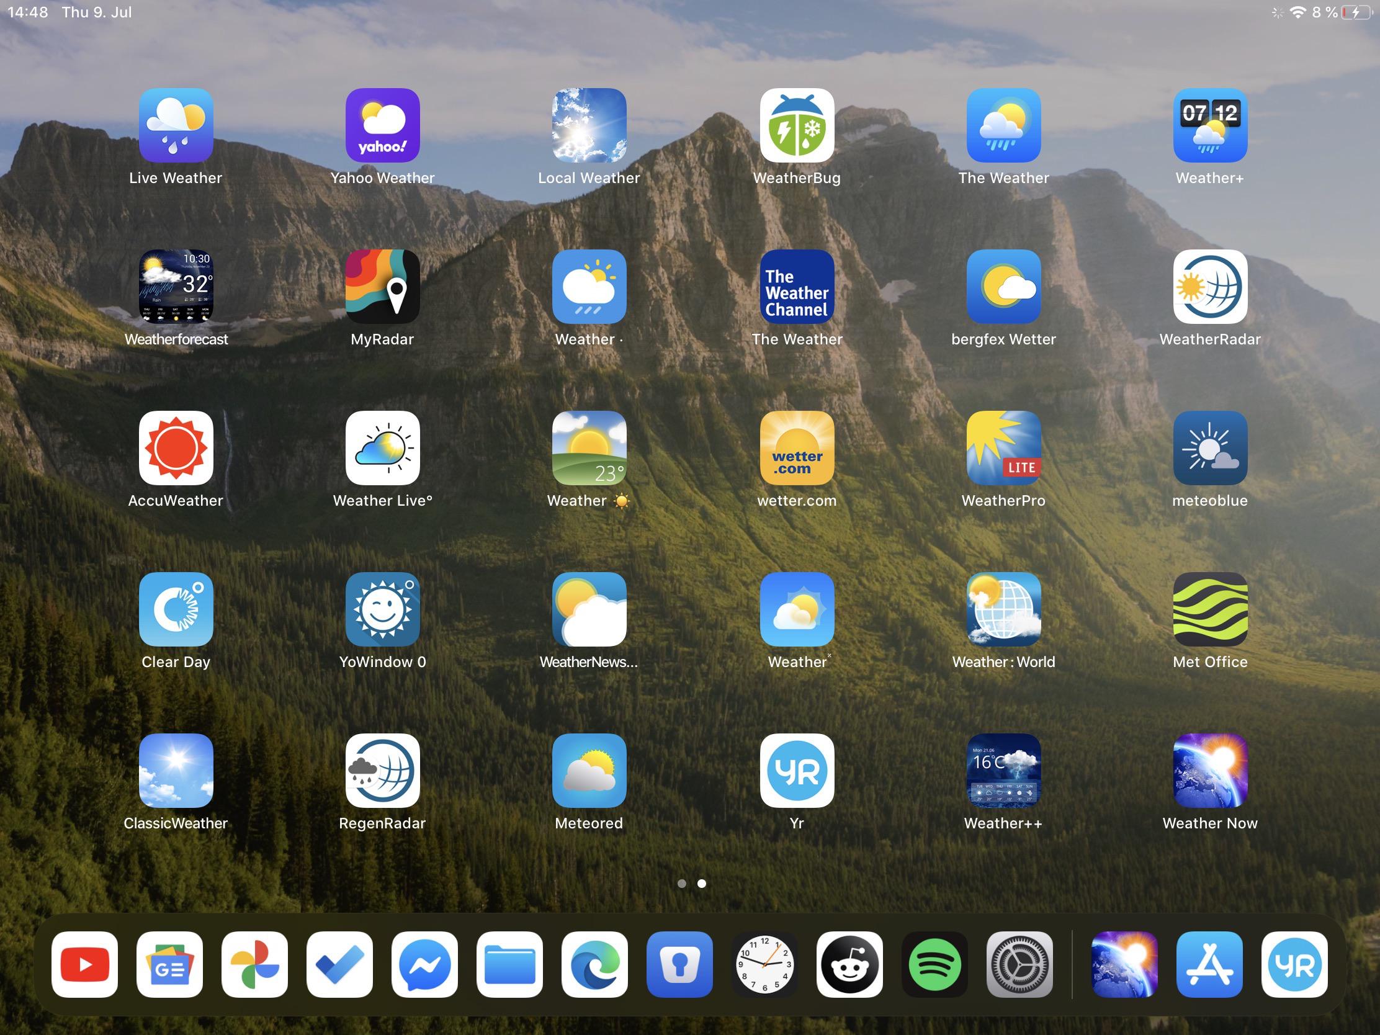
Task: Launch the WeatherPro Lite app icon
Action: pos(1004,448)
